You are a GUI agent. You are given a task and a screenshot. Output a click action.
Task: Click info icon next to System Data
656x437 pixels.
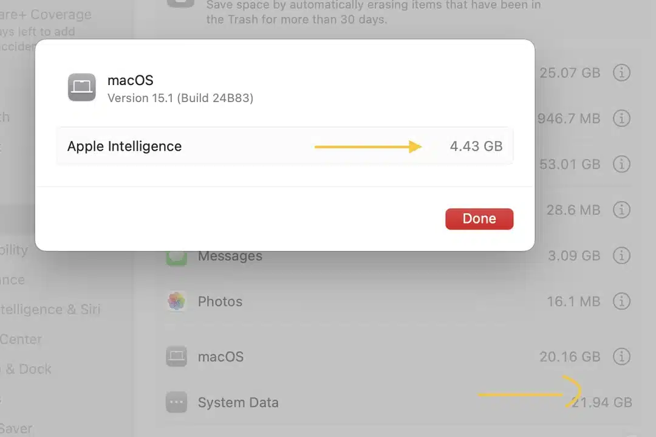point(622,402)
